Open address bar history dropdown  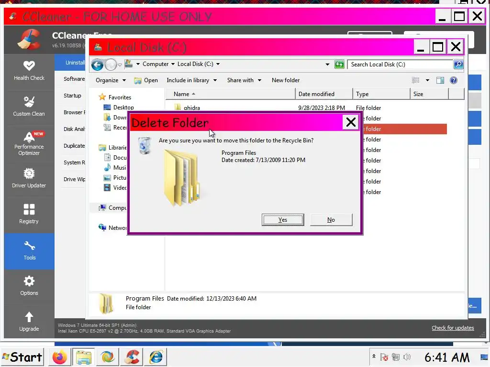(327, 65)
